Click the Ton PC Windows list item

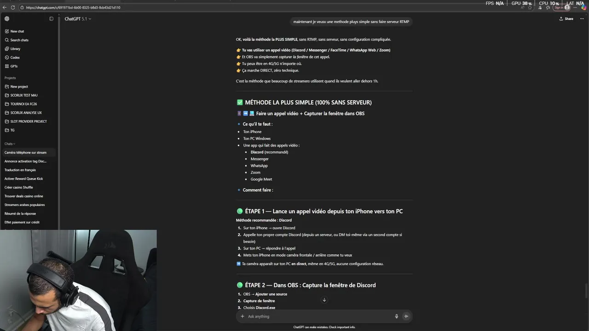click(257, 138)
